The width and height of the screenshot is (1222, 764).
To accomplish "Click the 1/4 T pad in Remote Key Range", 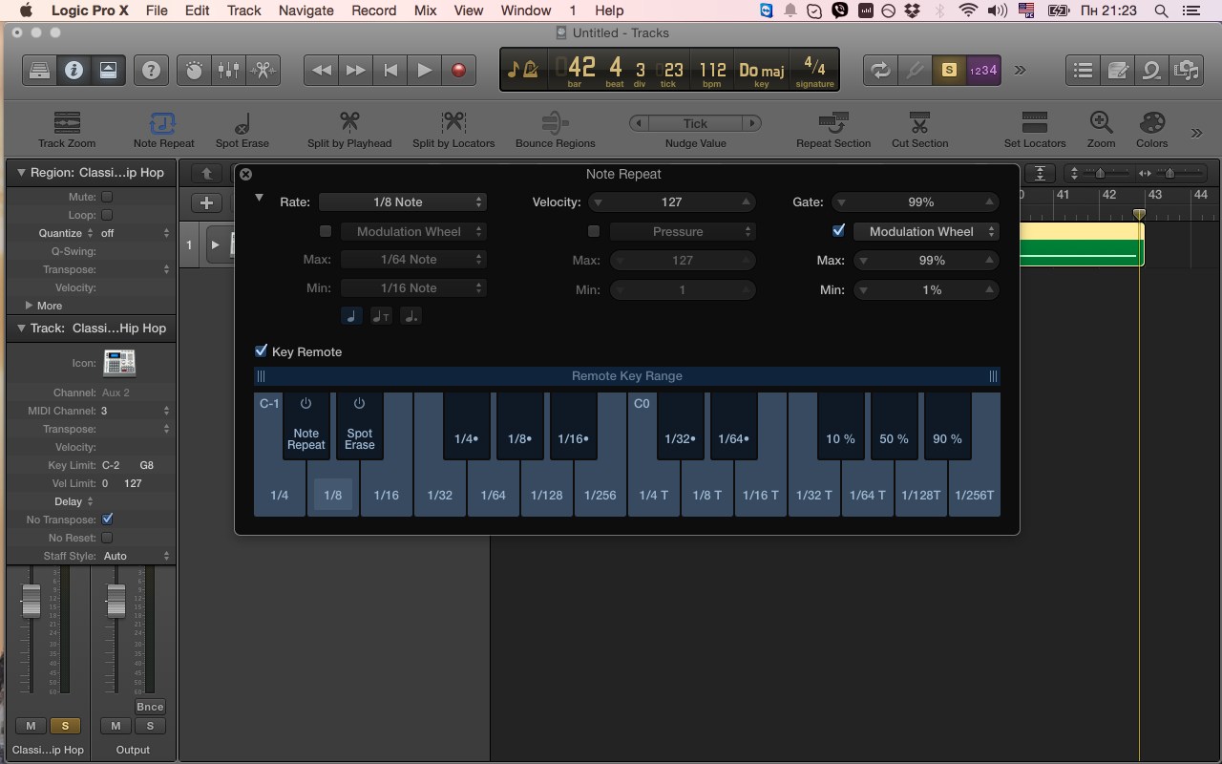I will pyautogui.click(x=653, y=495).
